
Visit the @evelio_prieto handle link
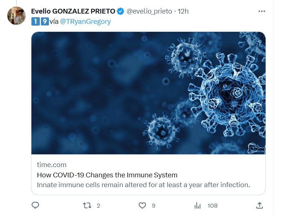click(149, 11)
